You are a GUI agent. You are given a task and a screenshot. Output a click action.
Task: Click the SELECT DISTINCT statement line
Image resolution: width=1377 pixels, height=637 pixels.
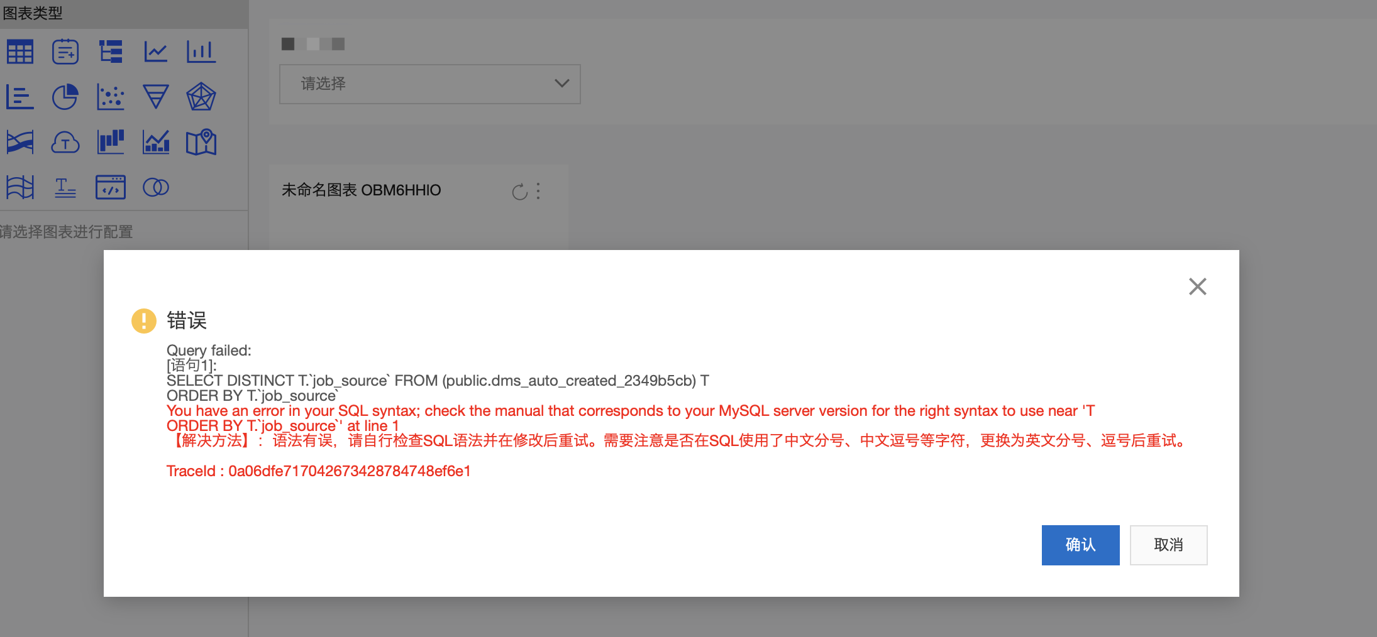pos(438,381)
